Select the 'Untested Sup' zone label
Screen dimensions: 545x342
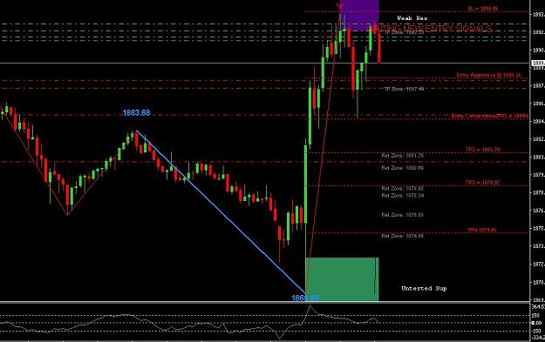[x=424, y=288]
